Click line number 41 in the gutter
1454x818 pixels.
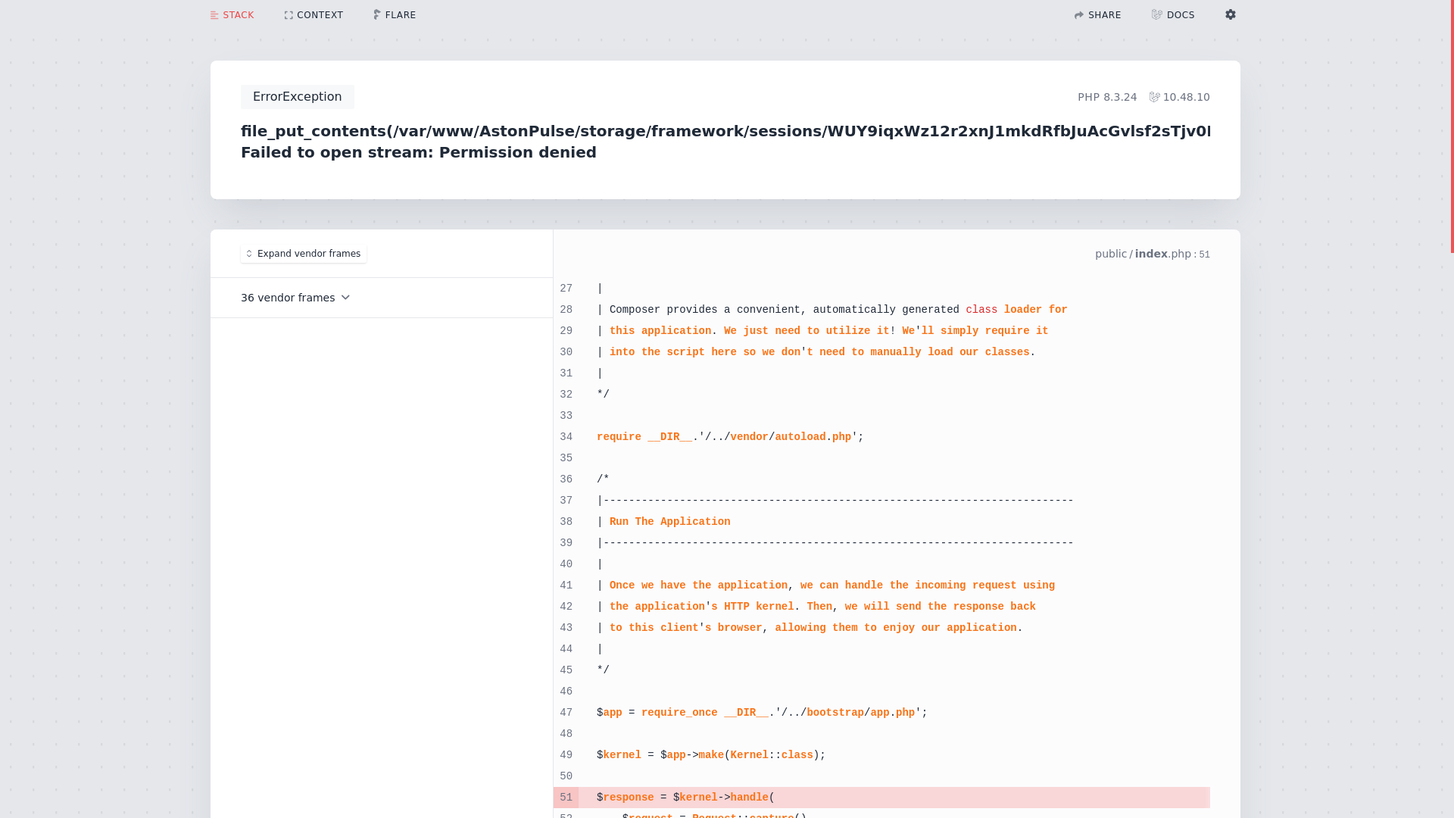566,585
